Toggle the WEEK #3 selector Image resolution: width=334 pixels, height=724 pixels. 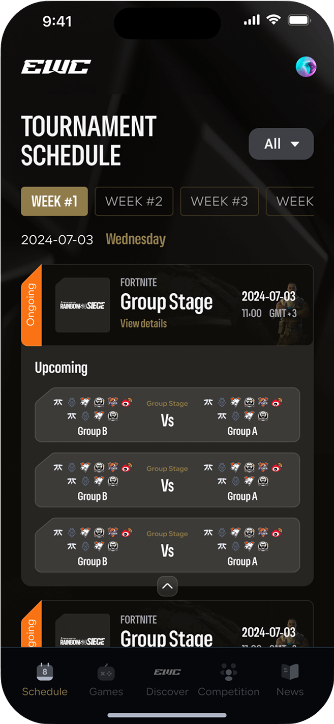(220, 201)
